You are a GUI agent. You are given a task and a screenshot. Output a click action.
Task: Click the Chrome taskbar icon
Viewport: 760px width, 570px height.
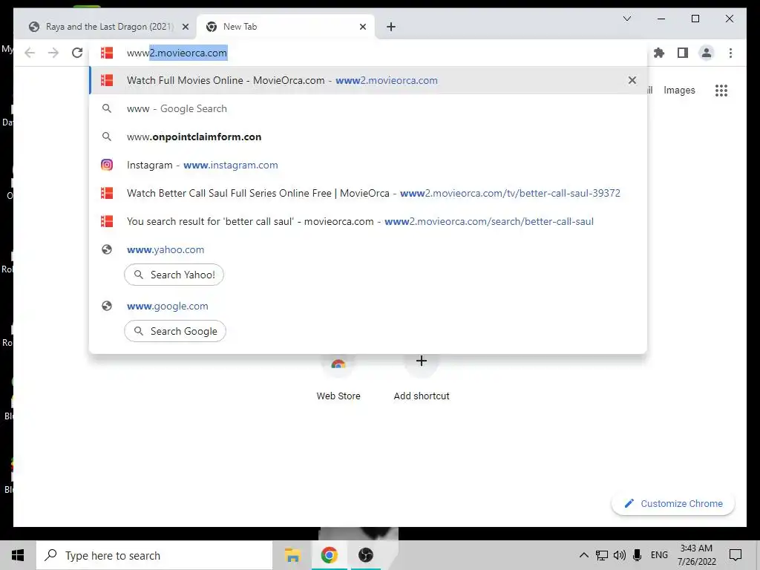tap(329, 555)
